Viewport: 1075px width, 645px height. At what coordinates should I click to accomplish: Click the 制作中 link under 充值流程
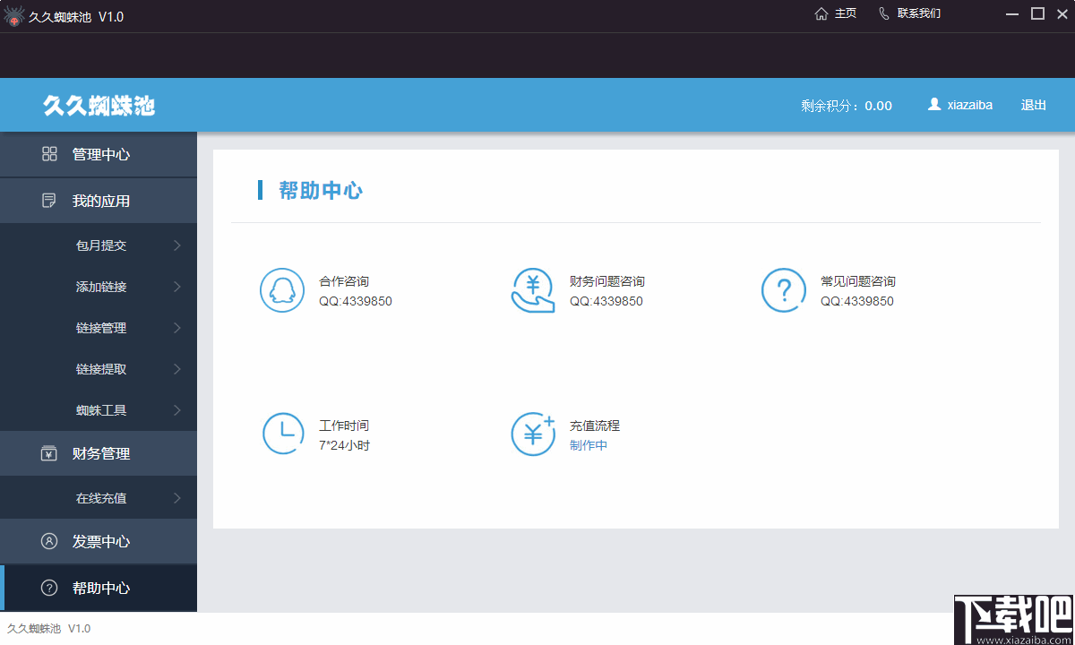click(x=589, y=445)
